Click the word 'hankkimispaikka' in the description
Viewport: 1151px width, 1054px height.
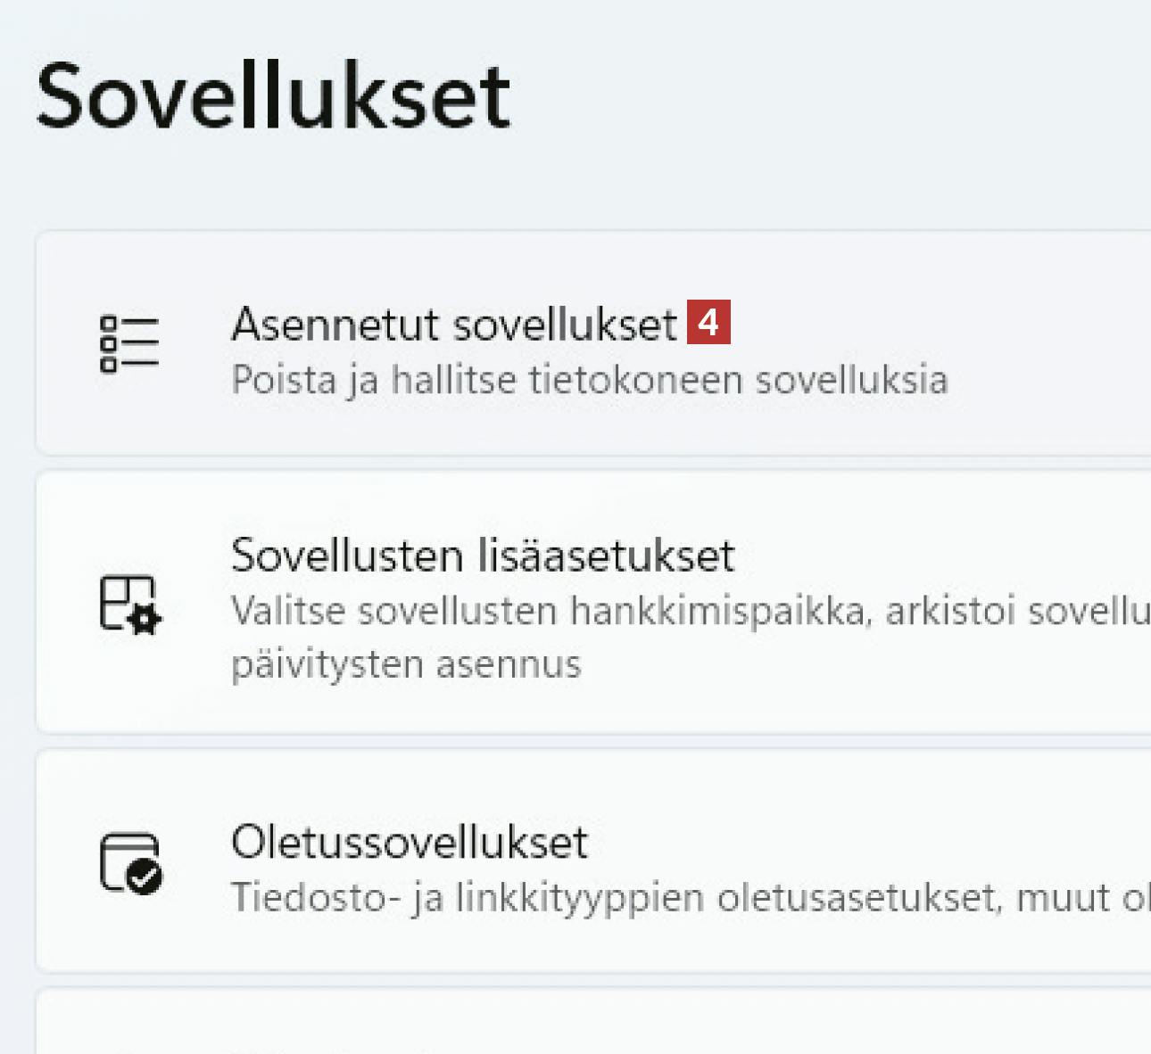[720, 612]
